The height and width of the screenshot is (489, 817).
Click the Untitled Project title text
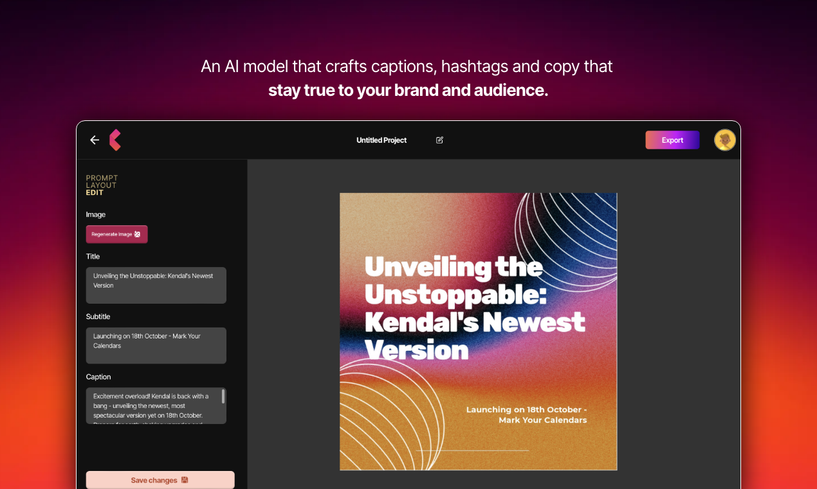(381, 140)
